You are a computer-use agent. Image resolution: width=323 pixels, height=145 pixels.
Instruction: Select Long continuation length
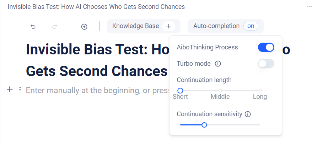[x=260, y=91]
